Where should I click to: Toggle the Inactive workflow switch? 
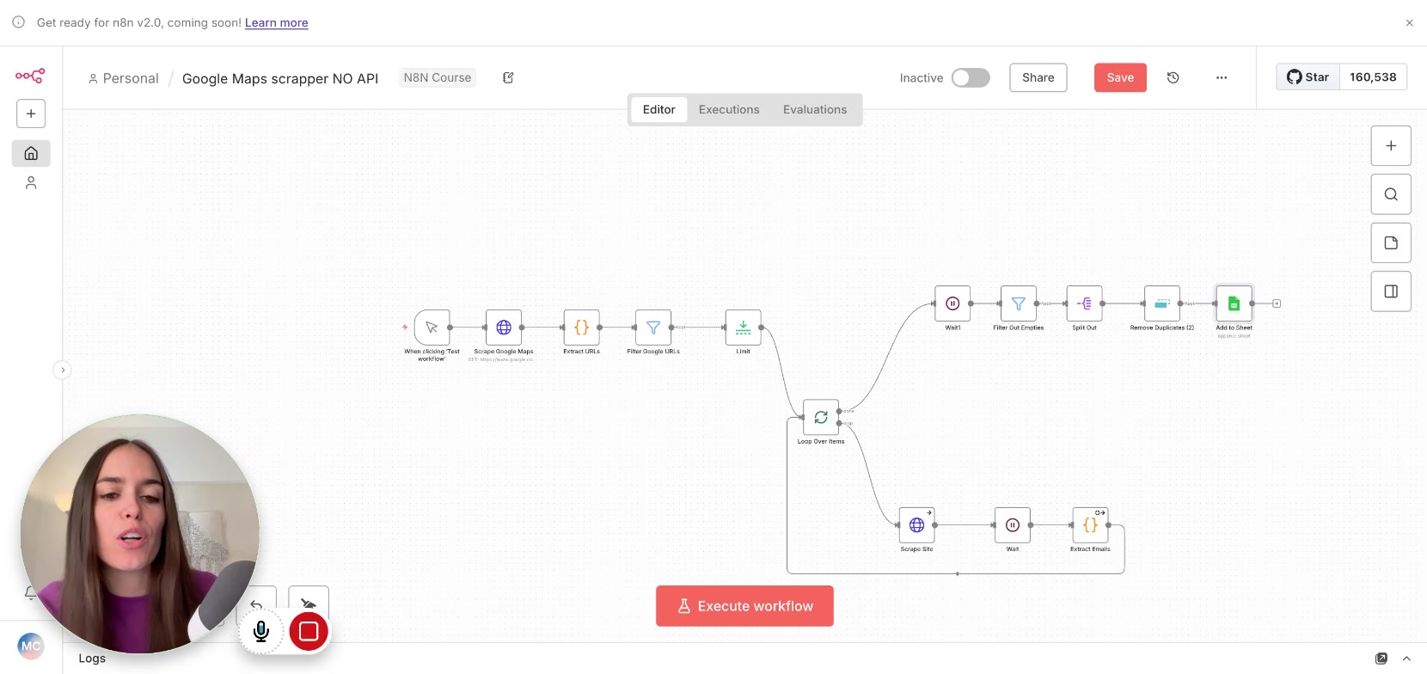971,77
